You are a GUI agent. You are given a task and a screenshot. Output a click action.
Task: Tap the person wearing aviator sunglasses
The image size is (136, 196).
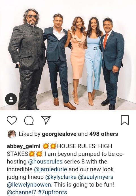[x=27, y=59]
